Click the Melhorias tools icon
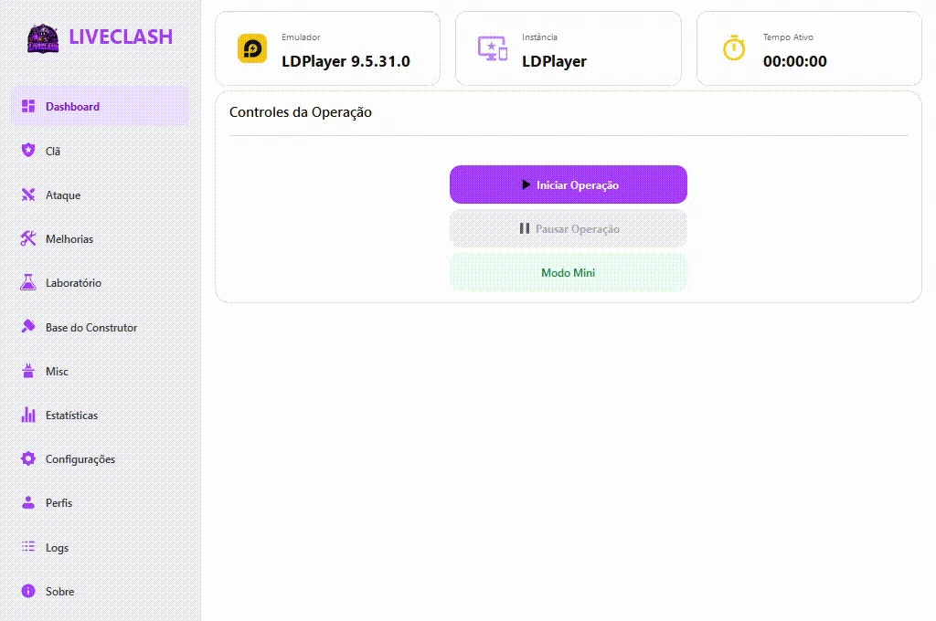The width and height of the screenshot is (936, 621). pyautogui.click(x=28, y=238)
